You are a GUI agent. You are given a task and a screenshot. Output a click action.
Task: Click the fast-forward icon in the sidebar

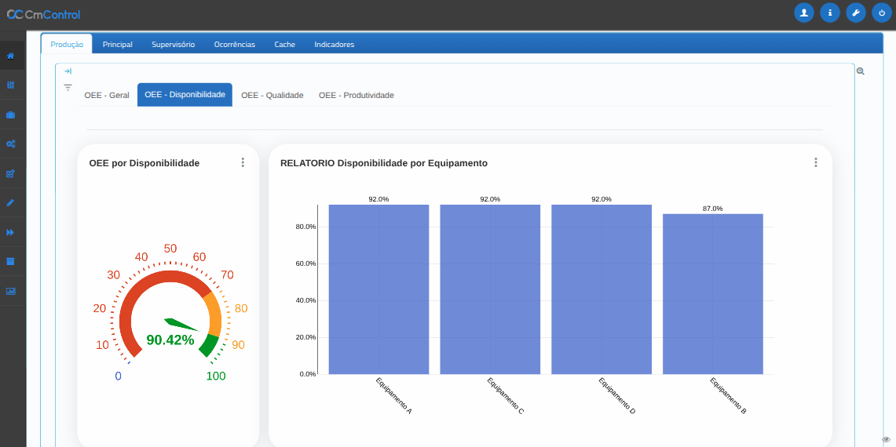tap(11, 232)
